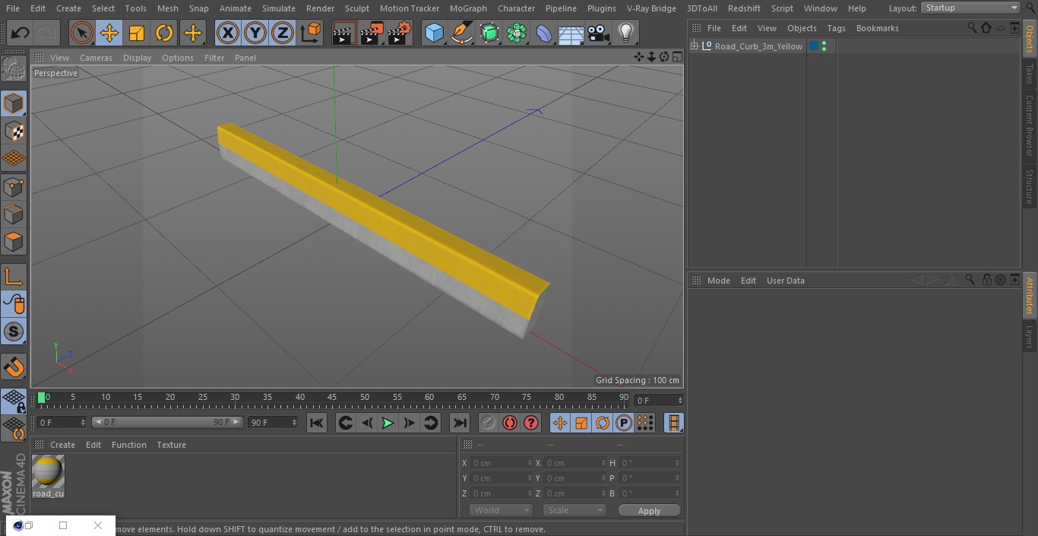The height and width of the screenshot is (536, 1038).
Task: Open the Scale dropdown in coordinates
Action: 574,510
